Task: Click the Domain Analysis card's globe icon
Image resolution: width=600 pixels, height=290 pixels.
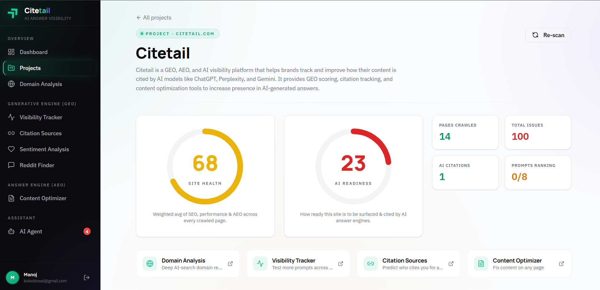Action: 150,264
